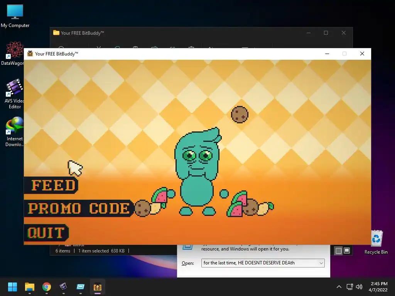Click '6 items' in Explorer status bar
This screenshot has width=395, height=296.
tap(63, 251)
